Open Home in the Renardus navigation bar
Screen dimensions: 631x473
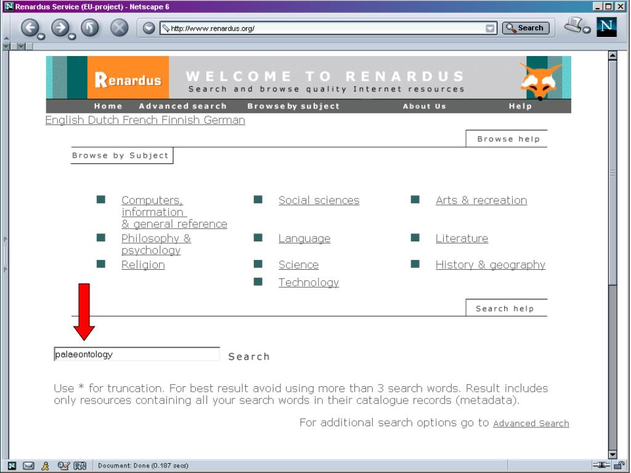108,106
